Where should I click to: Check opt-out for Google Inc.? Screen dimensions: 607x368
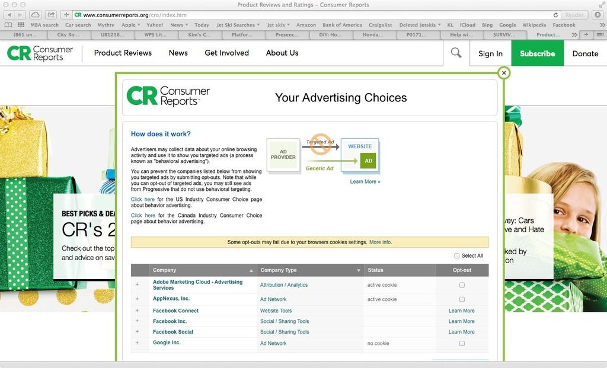click(x=462, y=343)
